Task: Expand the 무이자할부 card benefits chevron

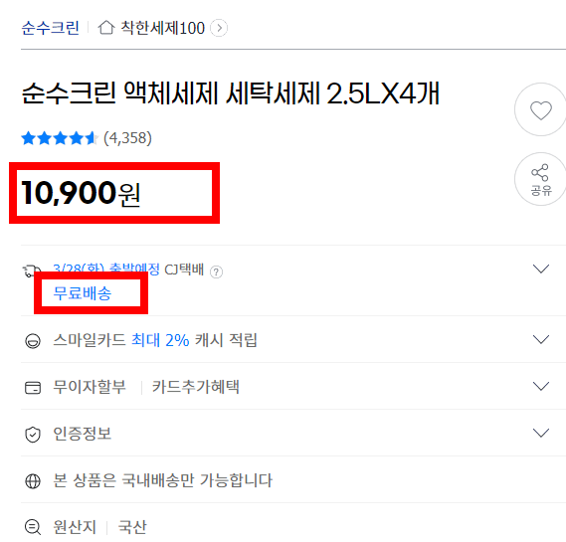Action: (541, 386)
